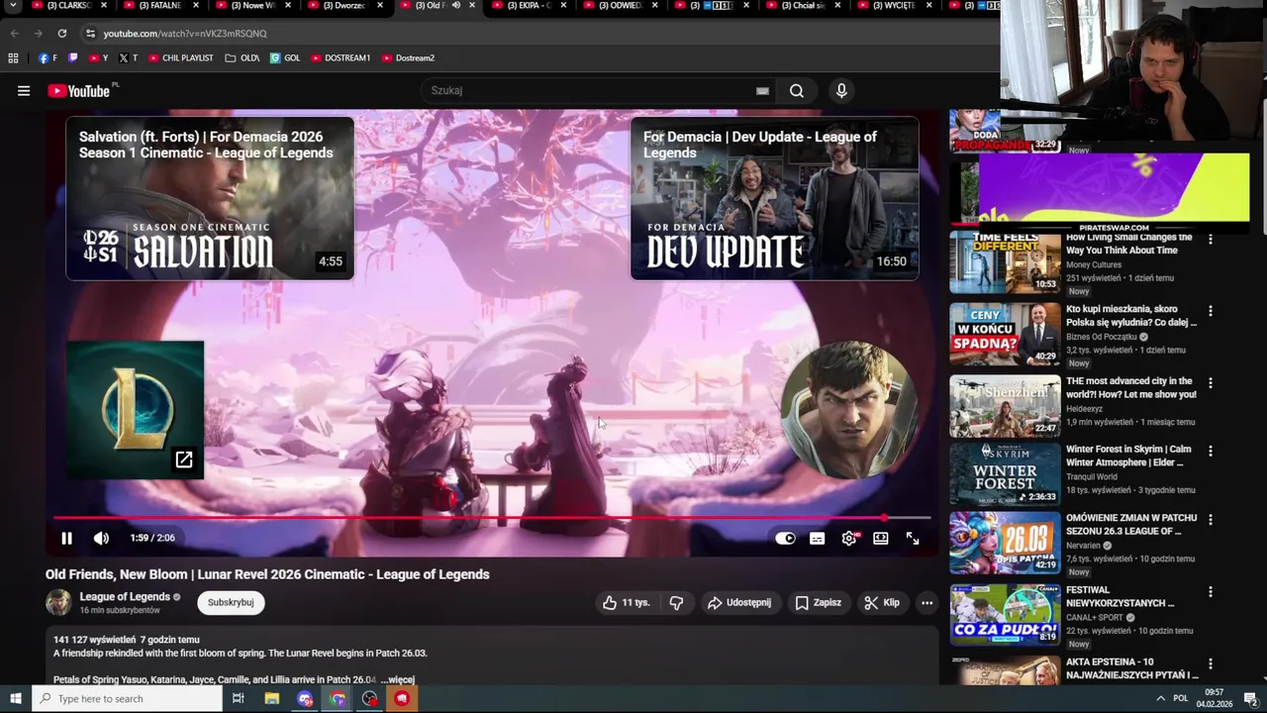Open options menu for Biznes Od Początku video

pyautogui.click(x=1210, y=311)
